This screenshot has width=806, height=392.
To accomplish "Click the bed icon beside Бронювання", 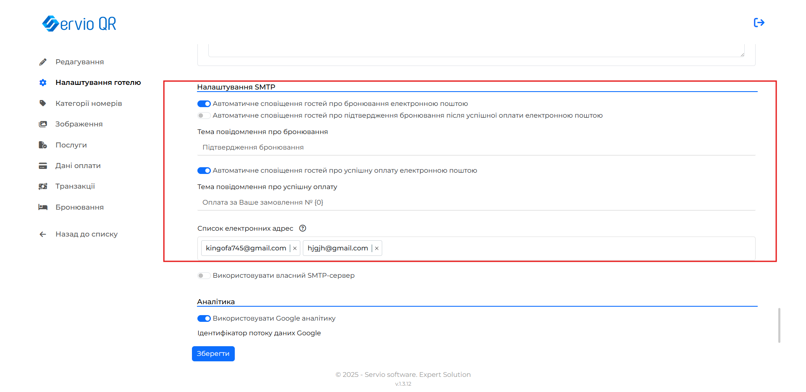I will 43,207.
